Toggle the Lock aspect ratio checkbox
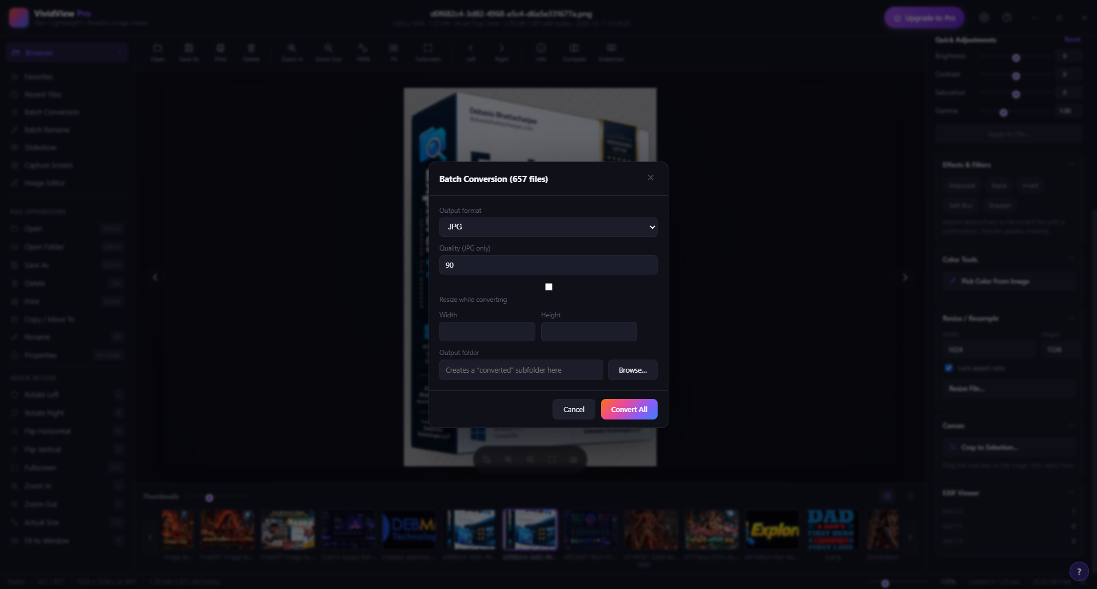Viewport: 1097px width, 589px height. (x=948, y=368)
